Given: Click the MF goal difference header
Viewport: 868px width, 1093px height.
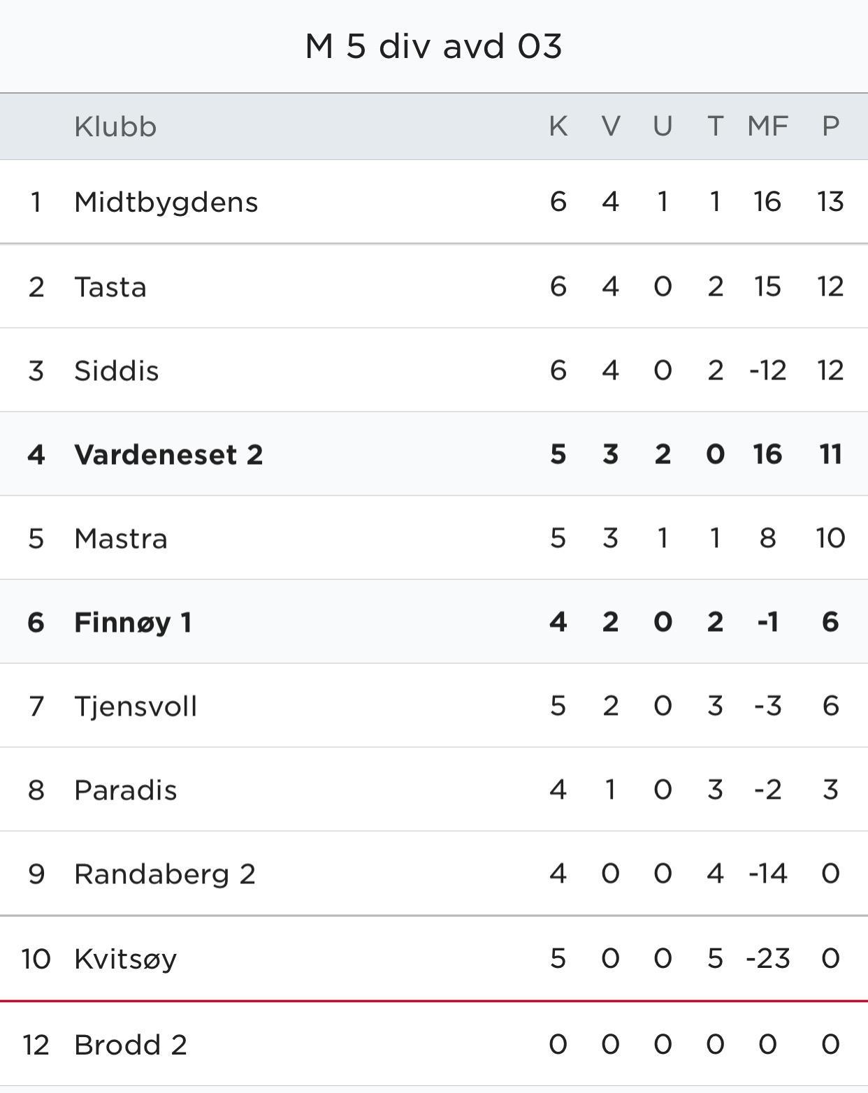Looking at the screenshot, I should point(767,126).
